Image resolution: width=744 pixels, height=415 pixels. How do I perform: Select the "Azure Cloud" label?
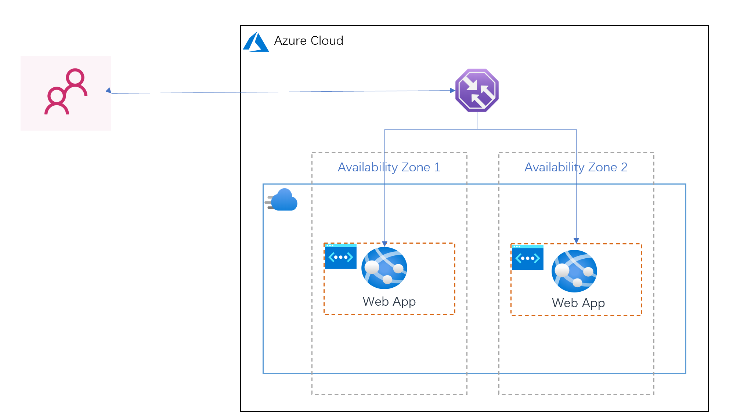click(308, 41)
